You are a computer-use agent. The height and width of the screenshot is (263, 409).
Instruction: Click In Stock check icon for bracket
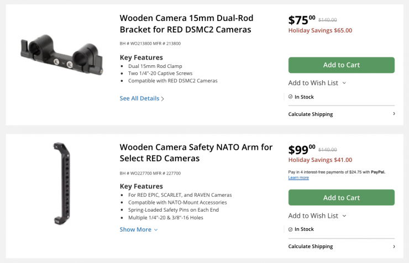pos(291,97)
